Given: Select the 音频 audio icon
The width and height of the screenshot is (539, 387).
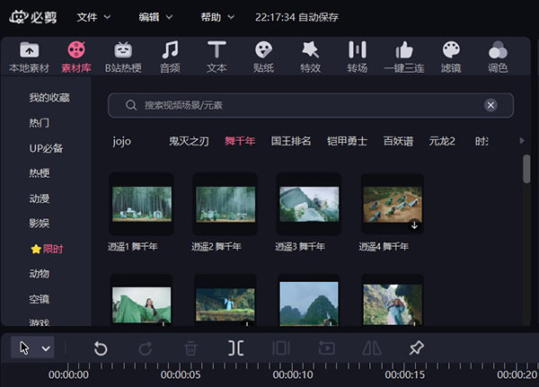Looking at the screenshot, I should click(169, 57).
